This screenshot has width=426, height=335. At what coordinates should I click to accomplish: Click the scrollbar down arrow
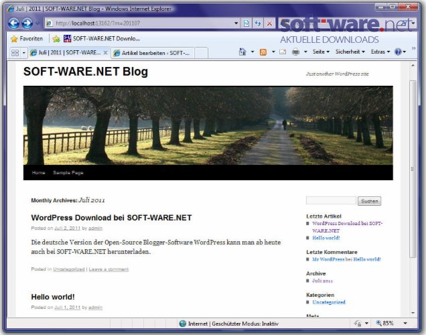pyautogui.click(x=413, y=313)
